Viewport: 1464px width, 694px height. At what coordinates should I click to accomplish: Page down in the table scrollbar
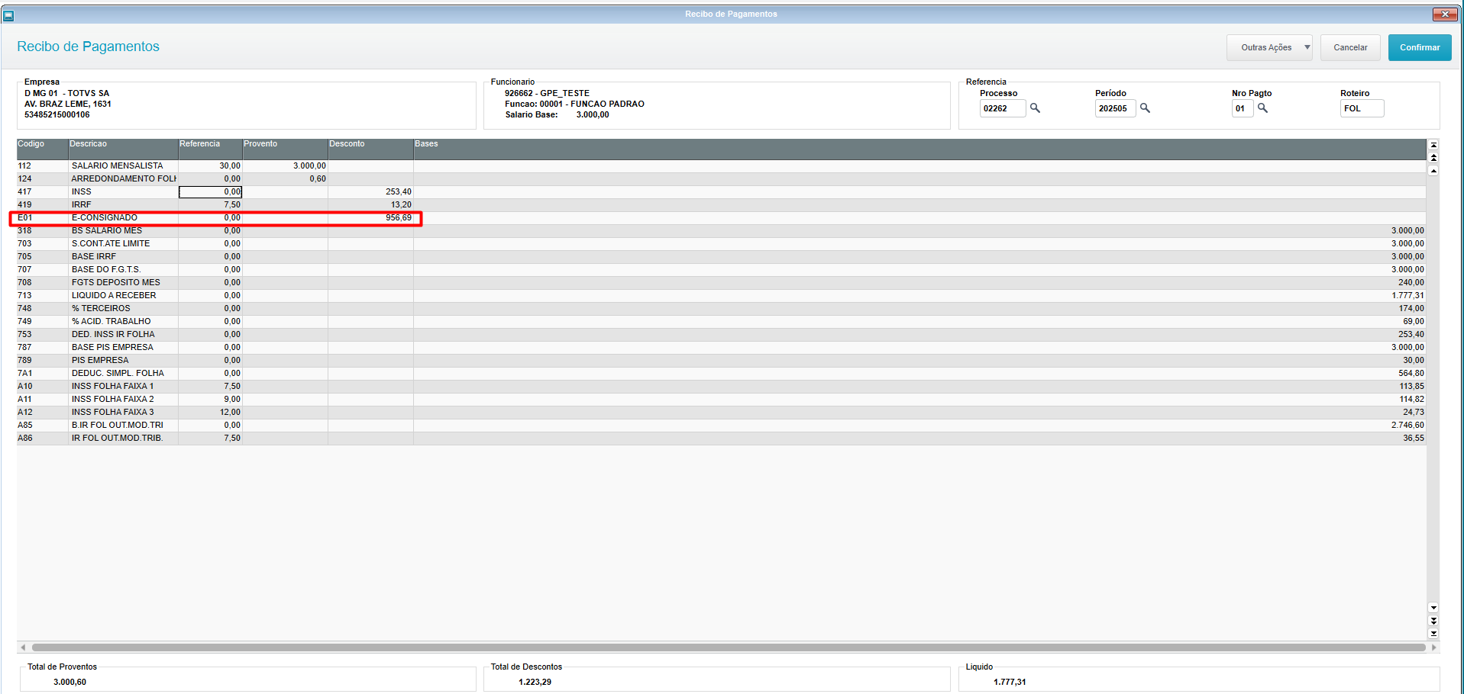click(x=1433, y=621)
